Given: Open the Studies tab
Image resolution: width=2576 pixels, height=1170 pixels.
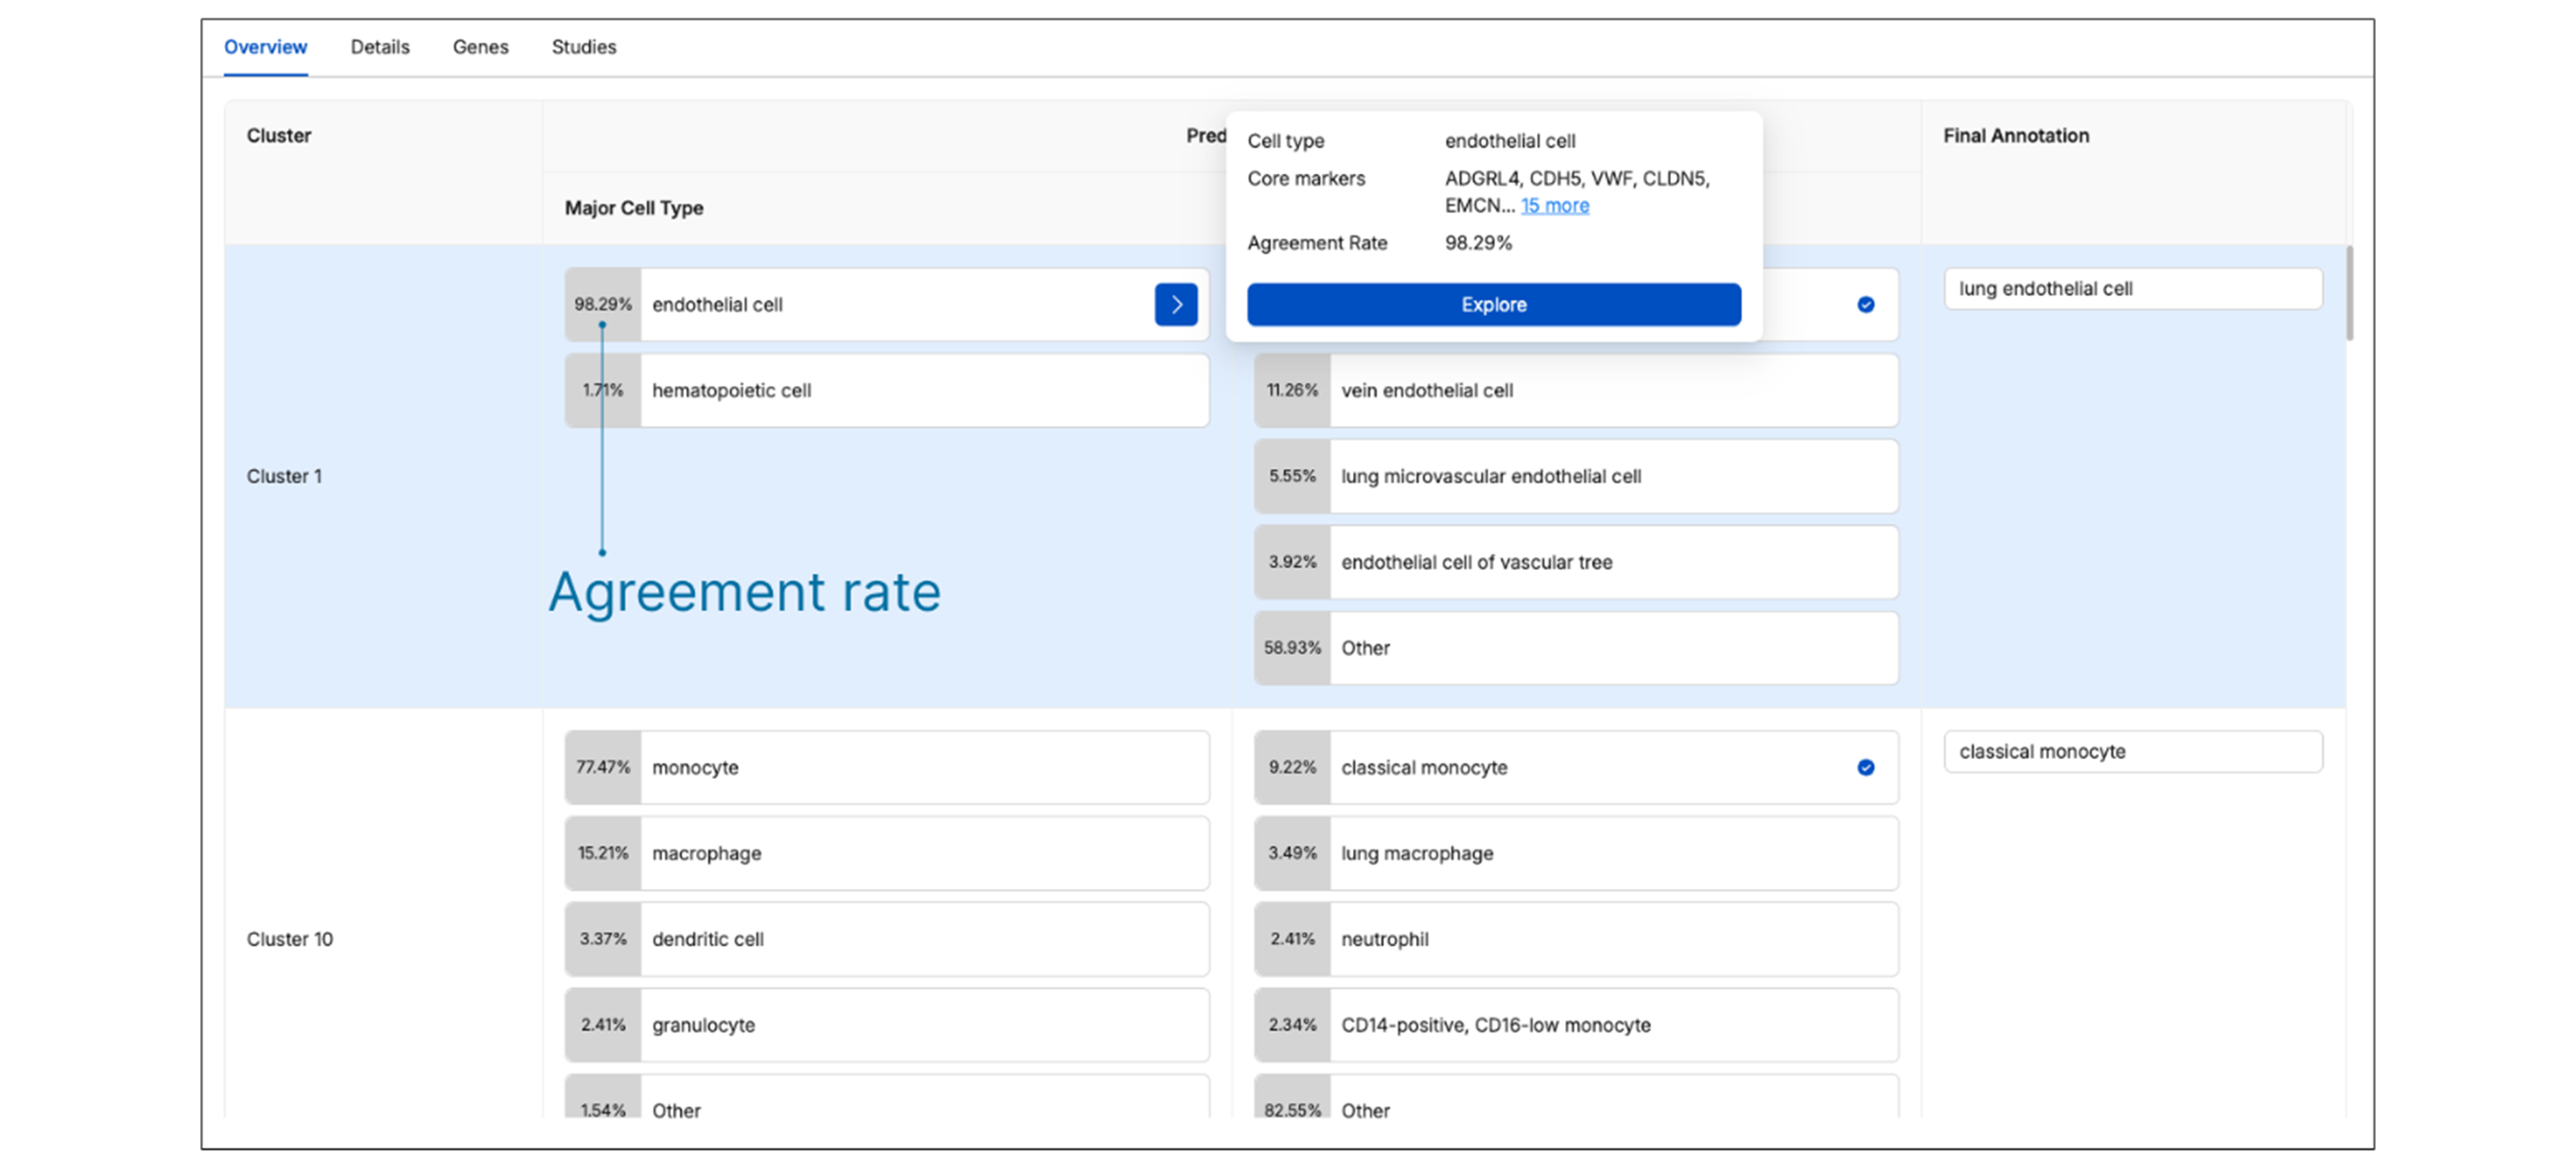Looking at the screenshot, I should coord(584,47).
